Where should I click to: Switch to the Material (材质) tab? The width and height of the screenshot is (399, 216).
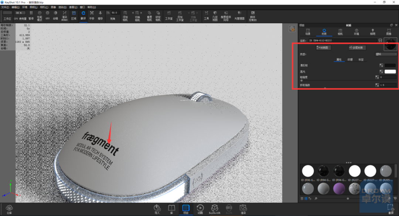pyautogui.click(x=324, y=32)
